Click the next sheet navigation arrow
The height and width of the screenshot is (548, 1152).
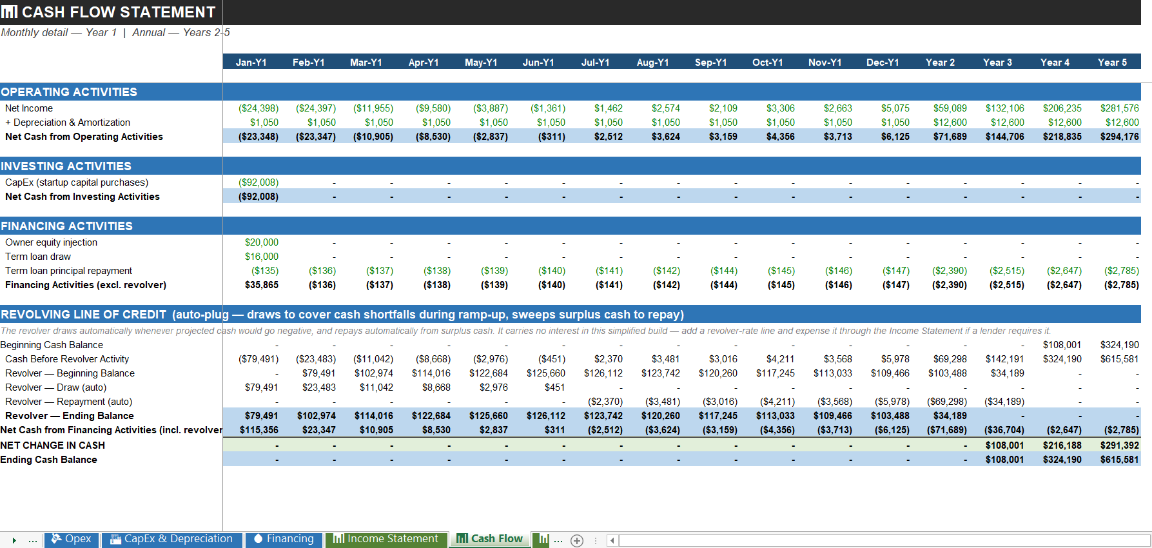[x=14, y=540]
